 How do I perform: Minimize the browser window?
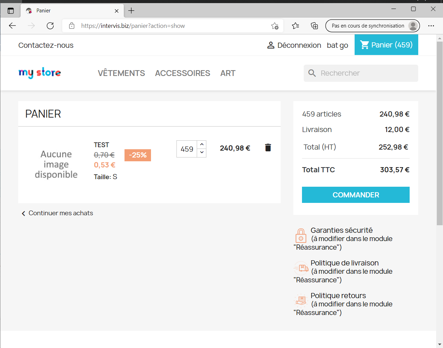(x=394, y=9)
